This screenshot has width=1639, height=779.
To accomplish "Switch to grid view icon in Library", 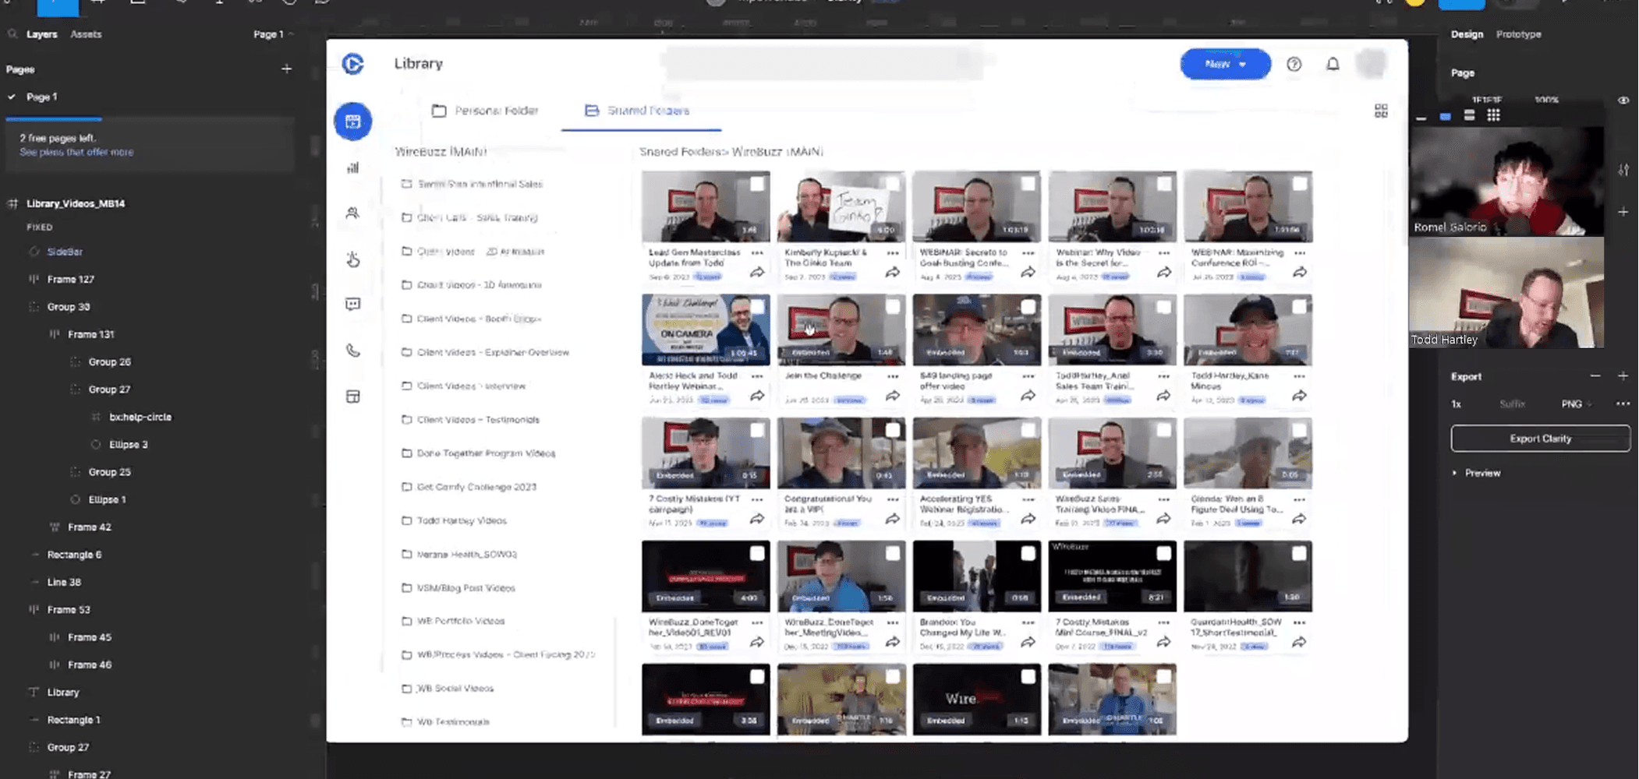I will 1381,111.
